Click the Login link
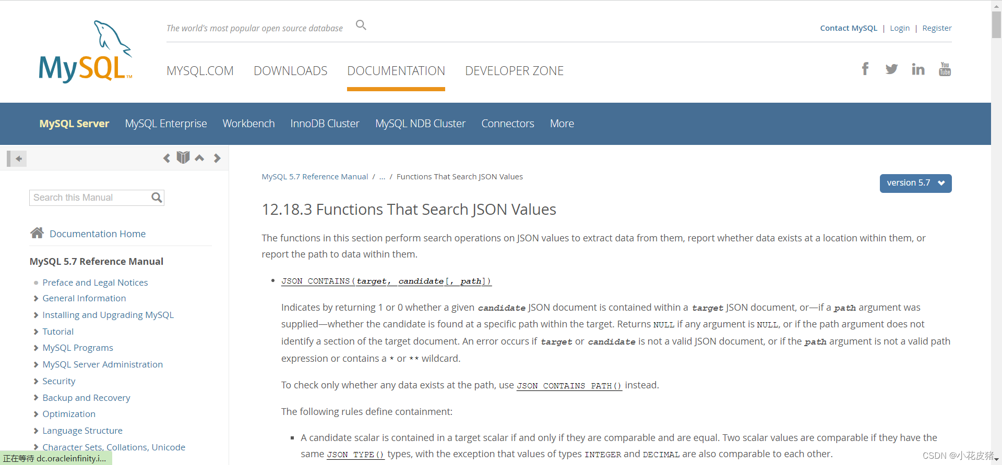 (x=900, y=28)
